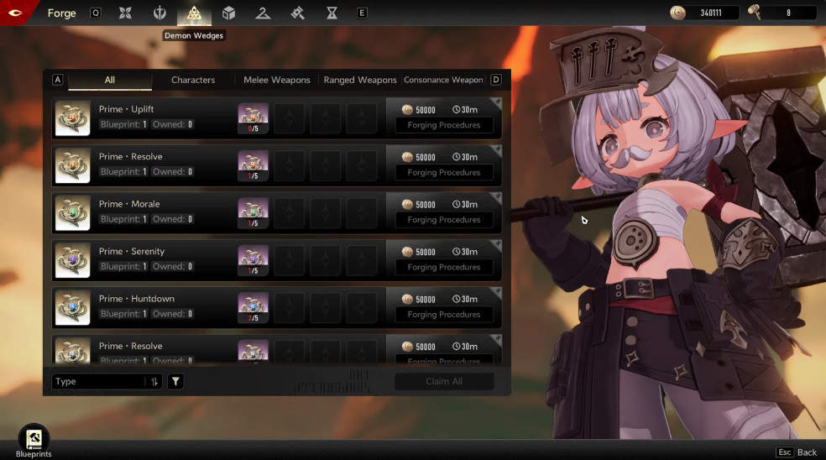The width and height of the screenshot is (826, 460).
Task: Click the Claim All button
Action: click(444, 381)
